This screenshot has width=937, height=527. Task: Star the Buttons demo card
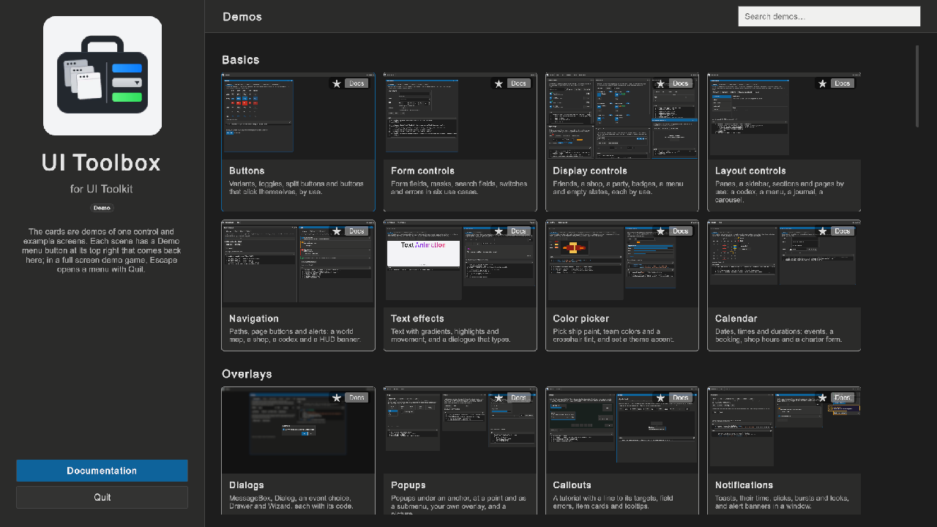tap(337, 83)
